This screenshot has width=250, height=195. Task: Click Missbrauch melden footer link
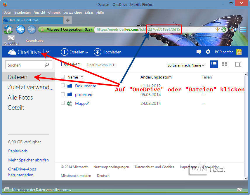76,176
